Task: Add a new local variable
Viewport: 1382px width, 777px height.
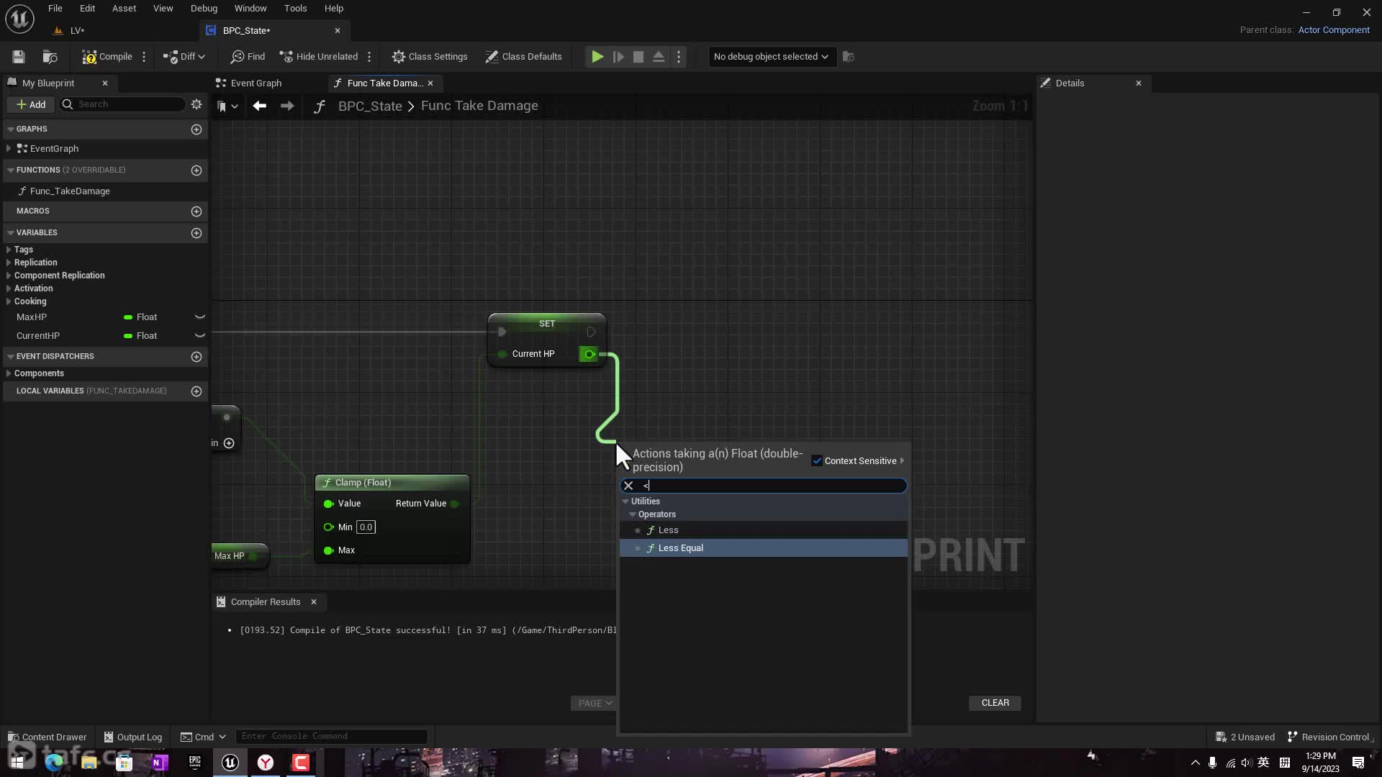Action: click(197, 391)
